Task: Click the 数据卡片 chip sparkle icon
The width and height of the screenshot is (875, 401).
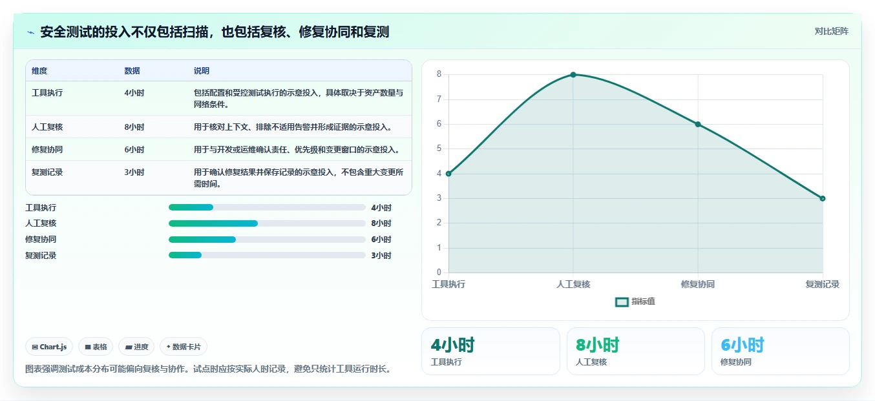Action: coord(168,347)
